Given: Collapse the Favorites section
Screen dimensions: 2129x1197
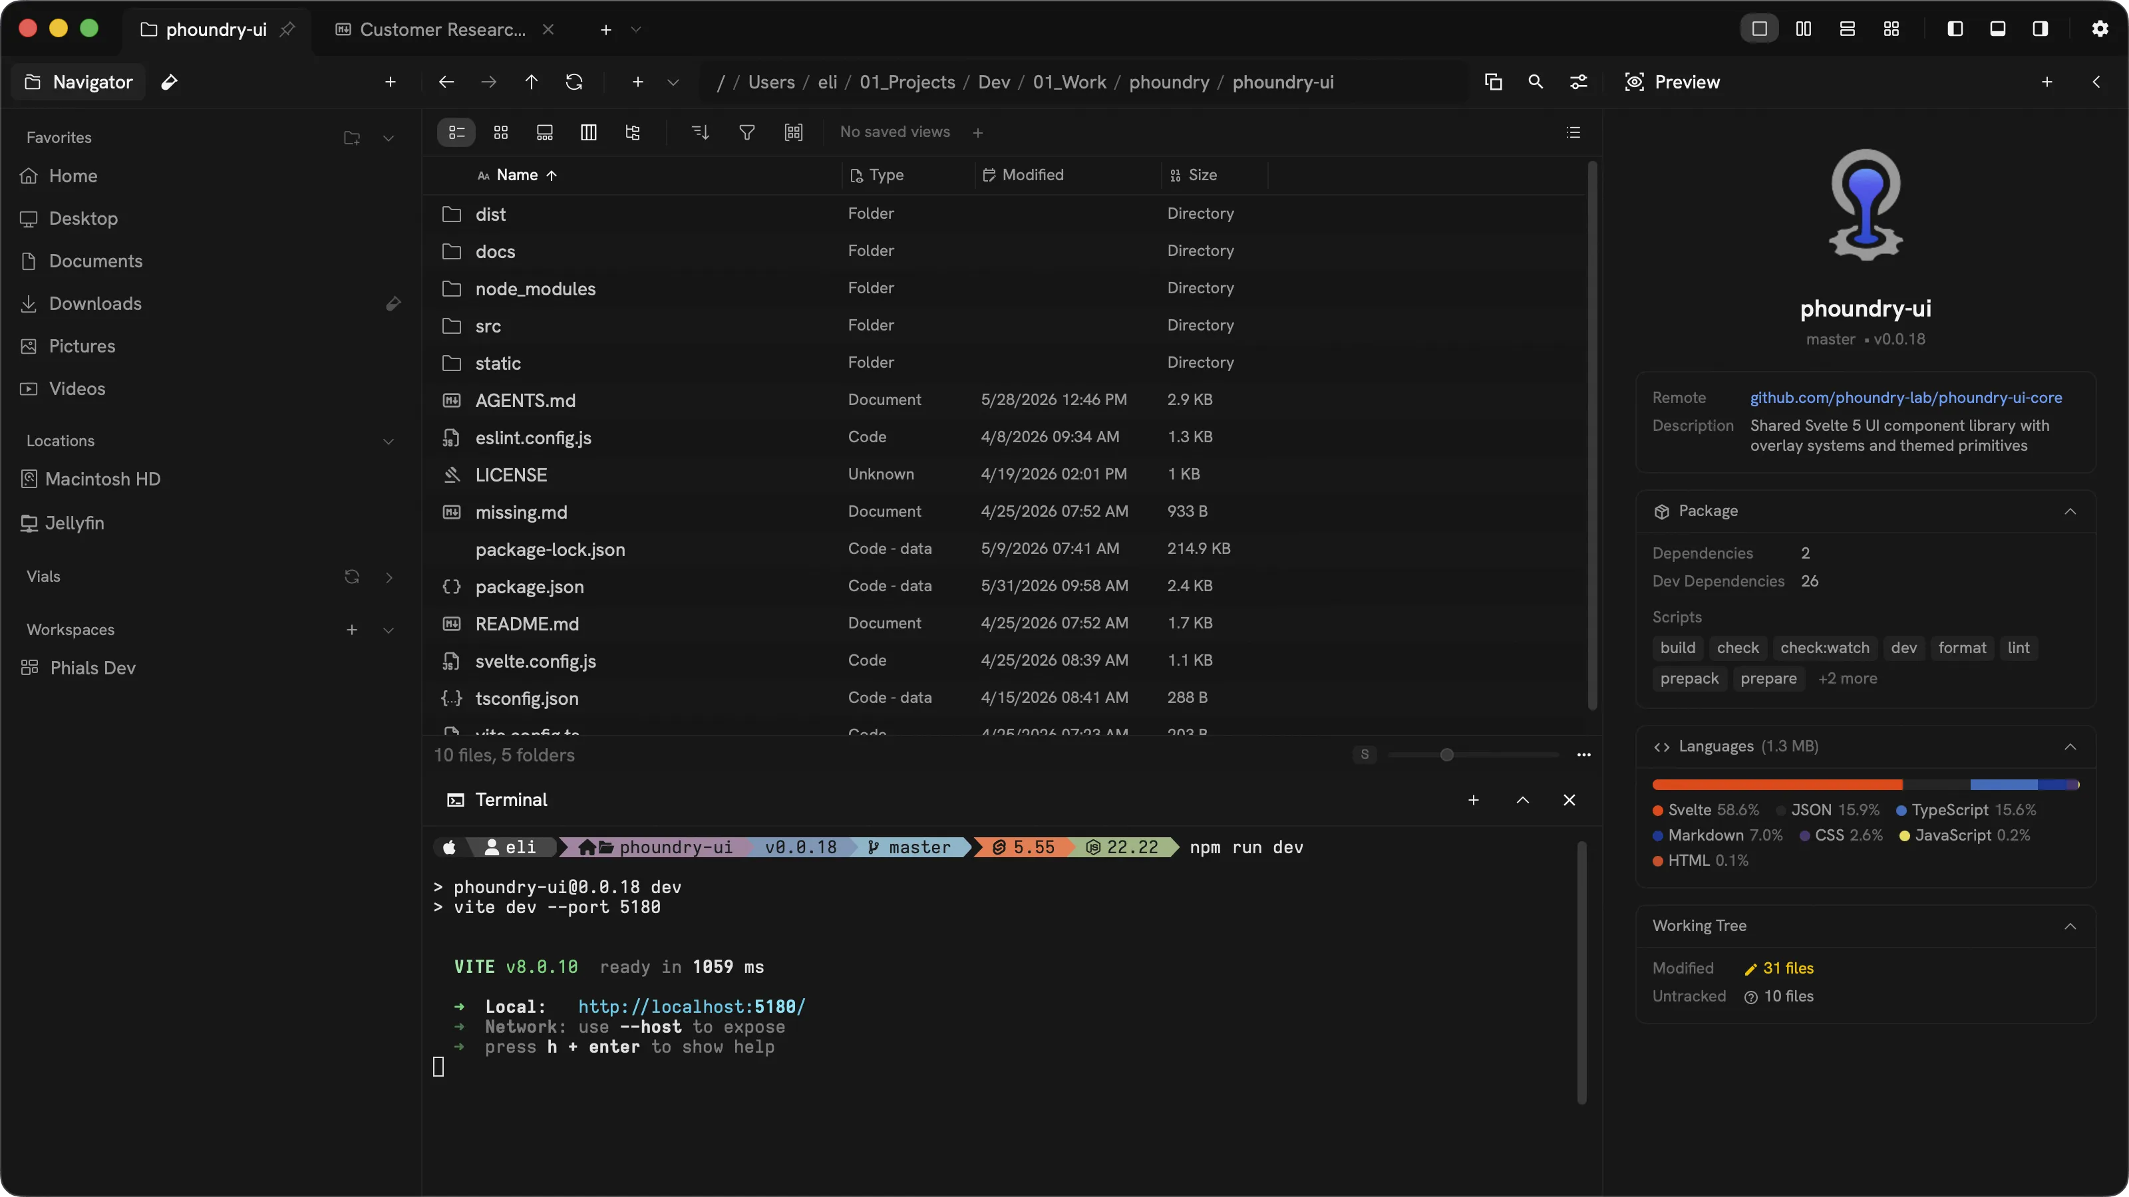Looking at the screenshot, I should [389, 138].
